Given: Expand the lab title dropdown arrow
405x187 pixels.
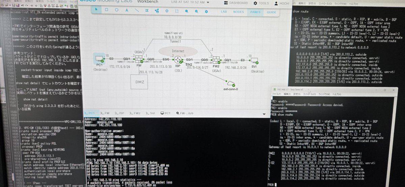Looking at the screenshot, I should point(208,2).
